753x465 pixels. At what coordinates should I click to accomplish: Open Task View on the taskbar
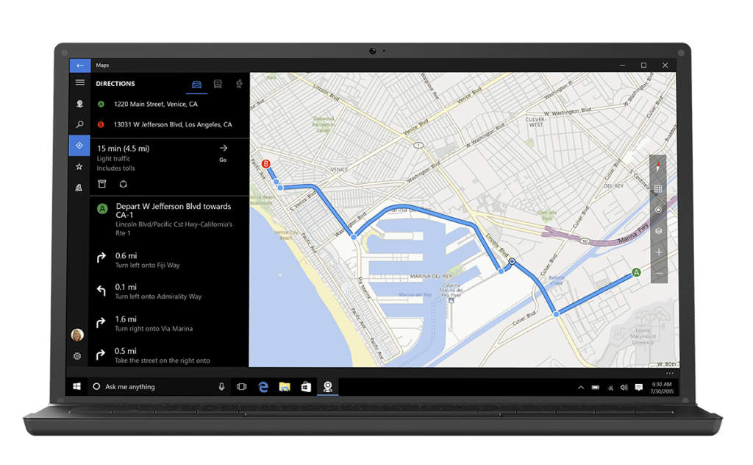point(241,387)
